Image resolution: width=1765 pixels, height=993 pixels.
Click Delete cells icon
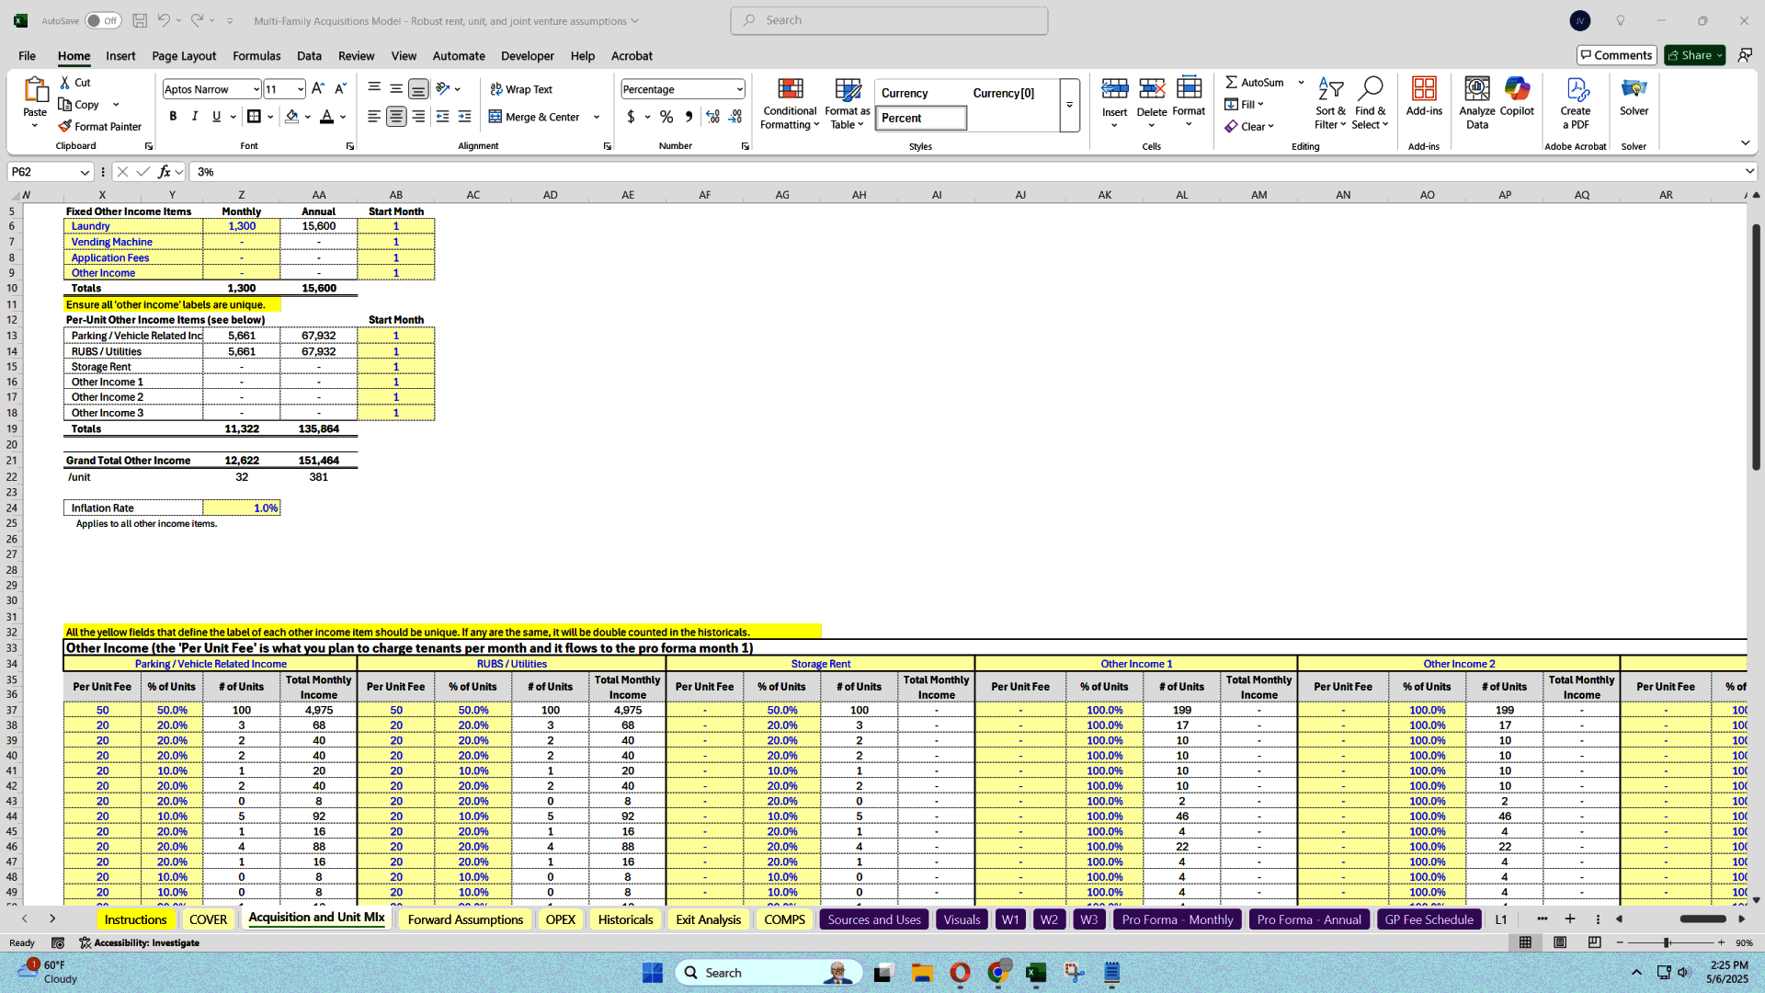[x=1151, y=89]
